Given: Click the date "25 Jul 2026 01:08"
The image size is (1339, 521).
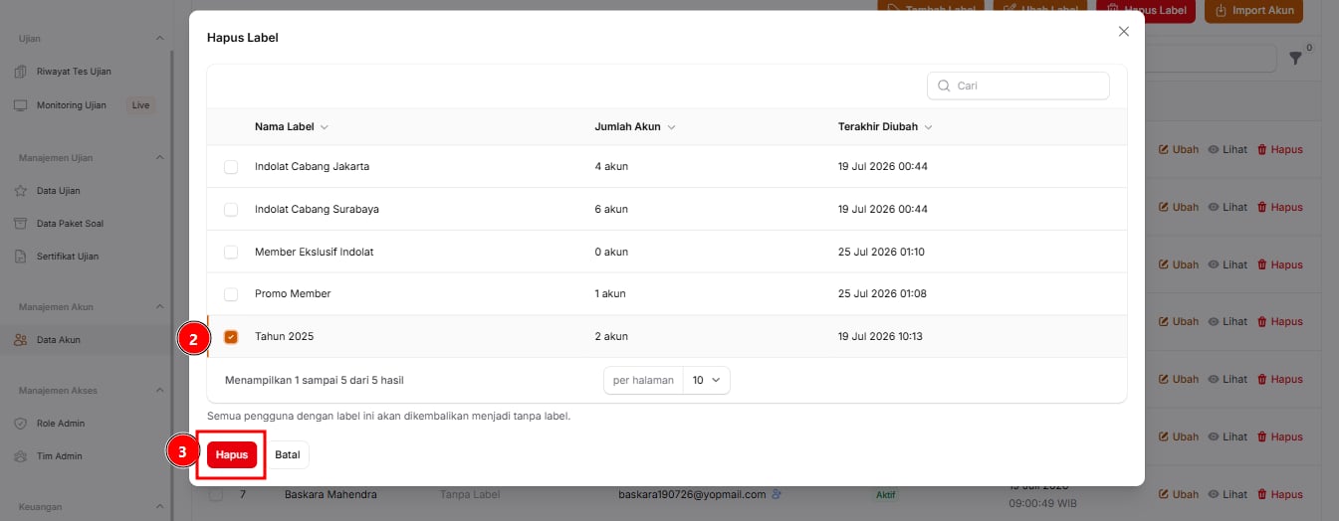Looking at the screenshot, I should coord(882,294).
